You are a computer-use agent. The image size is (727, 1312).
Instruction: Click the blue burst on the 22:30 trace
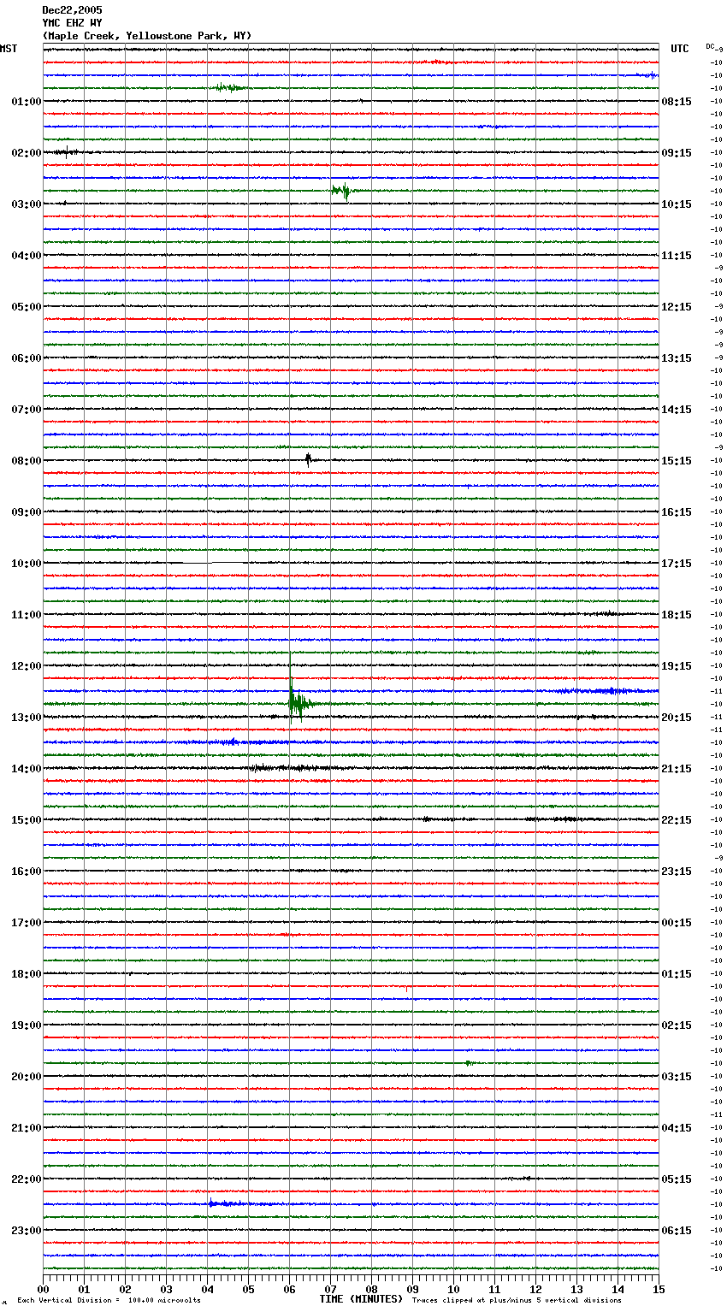tap(226, 1203)
